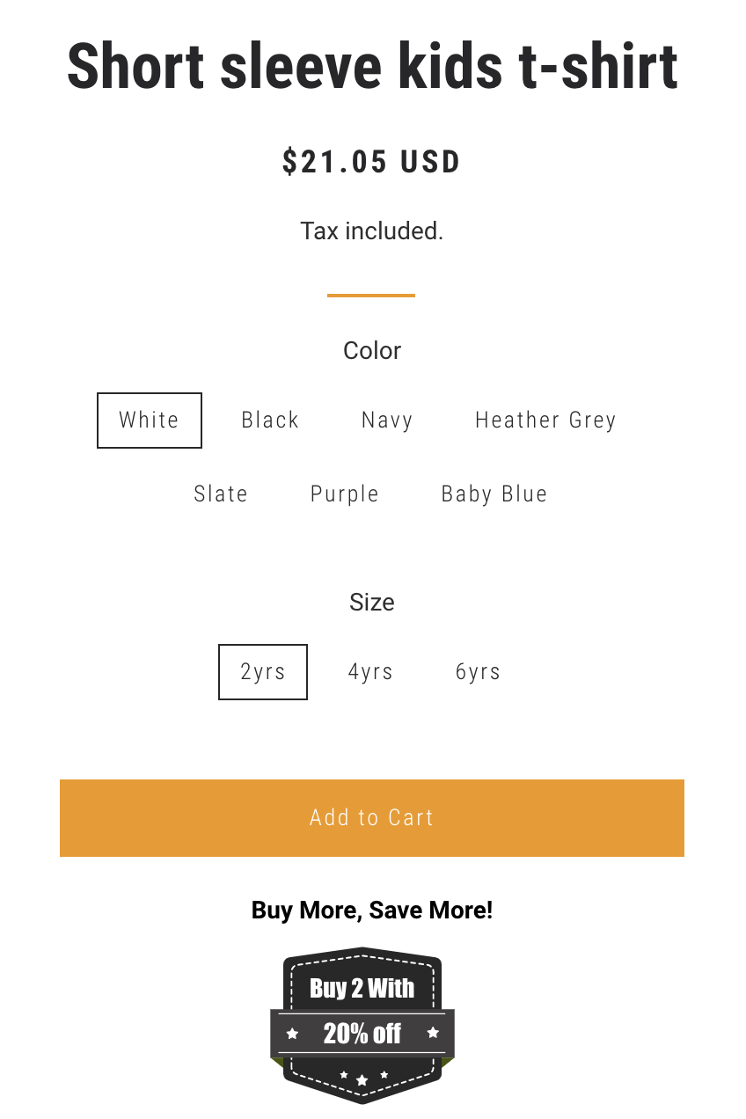Click the Tax included text
This screenshot has width=746, height=1119.
coord(372,231)
